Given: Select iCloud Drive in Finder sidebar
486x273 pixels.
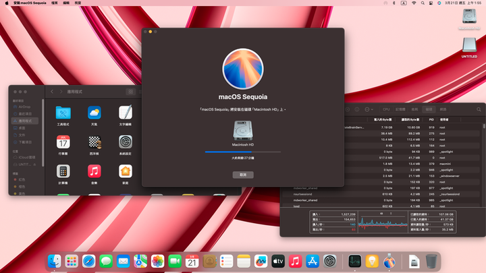Looking at the screenshot, I should click(x=25, y=157).
